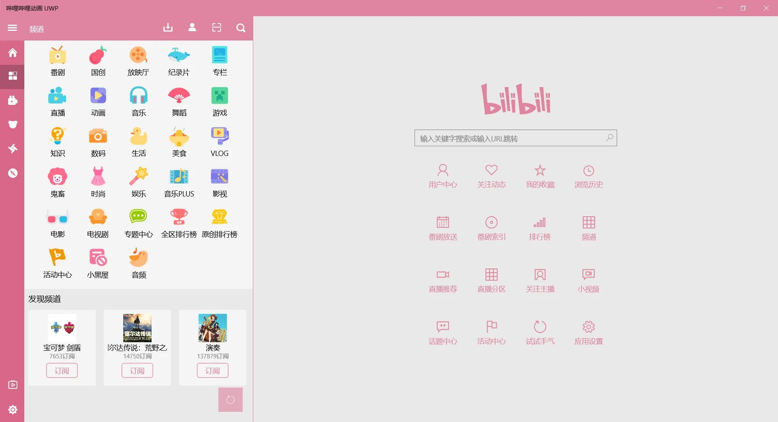Open the QR code scanner
This screenshot has width=778, height=422.
click(216, 28)
